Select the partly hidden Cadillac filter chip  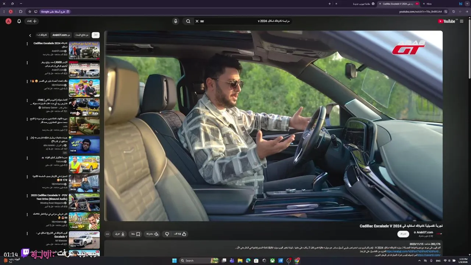pos(42,35)
